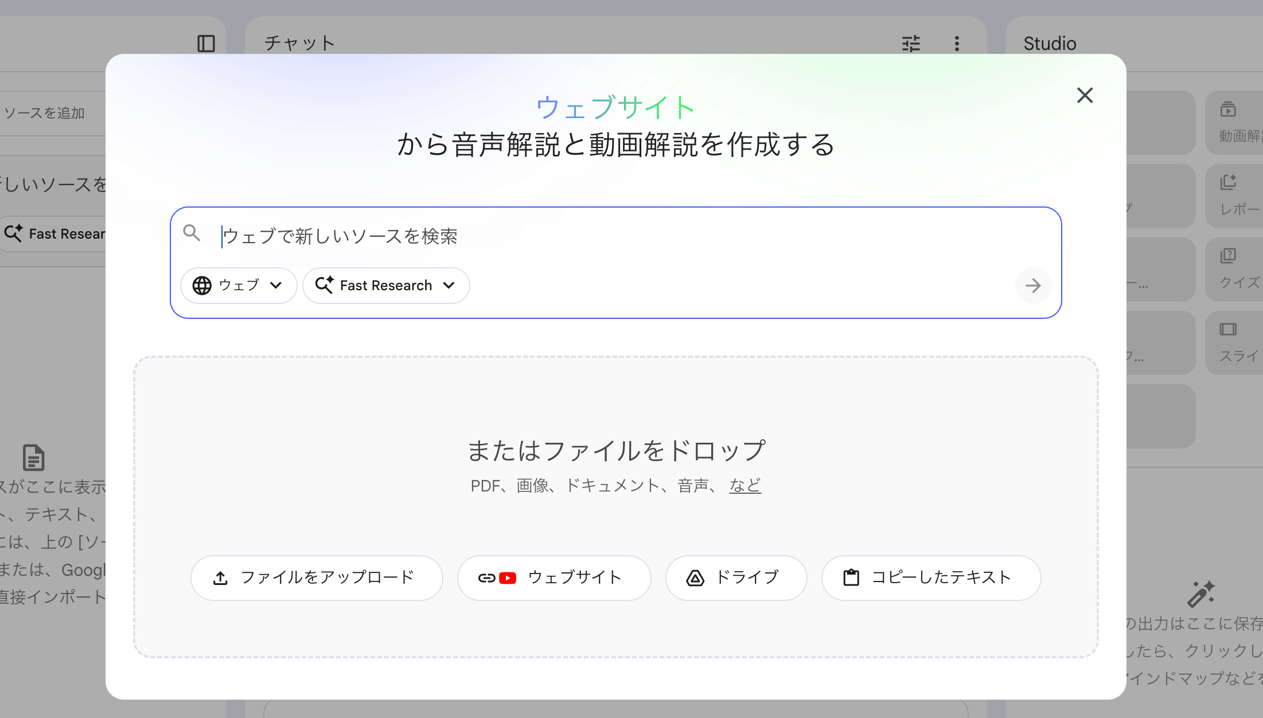
Task: Select the ドライブ source button
Action: (x=735, y=577)
